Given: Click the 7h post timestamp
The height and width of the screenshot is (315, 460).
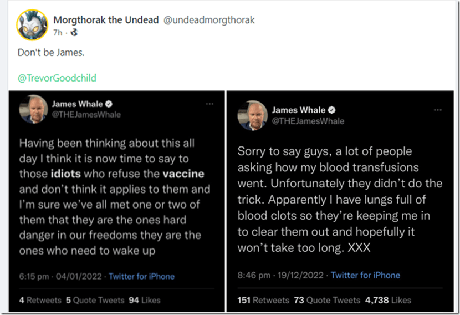Looking at the screenshot, I should point(58,33).
